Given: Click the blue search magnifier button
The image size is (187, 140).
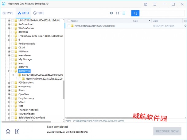Looking at the screenshot, I should pos(135,13).
